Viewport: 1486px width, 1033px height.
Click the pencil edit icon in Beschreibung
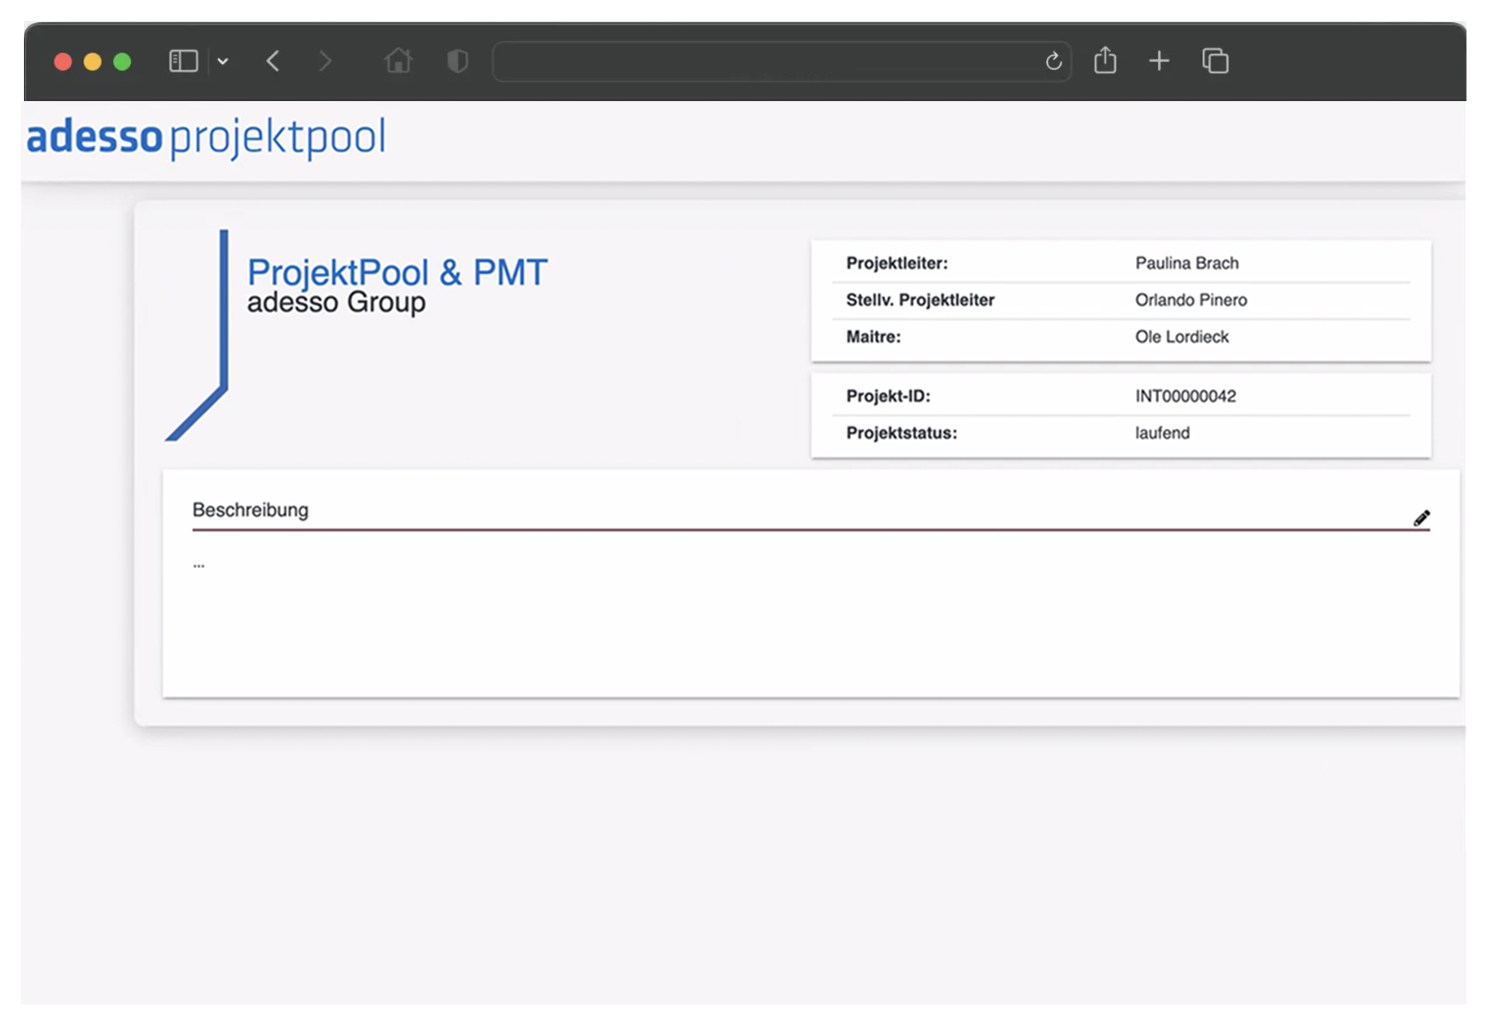1421,518
